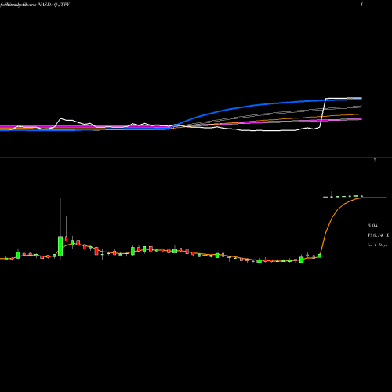Click the axis label '1' at top right
The image size is (392, 392).
pos(361,5)
